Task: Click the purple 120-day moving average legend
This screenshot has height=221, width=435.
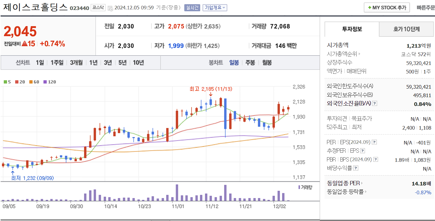Action: (x=50, y=82)
